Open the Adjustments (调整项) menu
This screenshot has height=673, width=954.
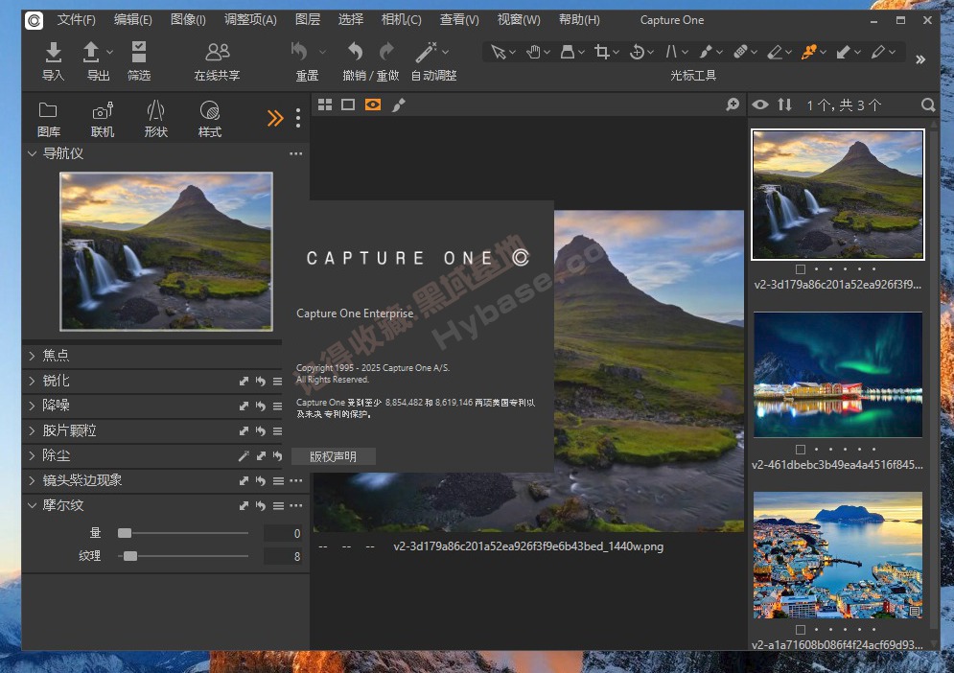250,20
